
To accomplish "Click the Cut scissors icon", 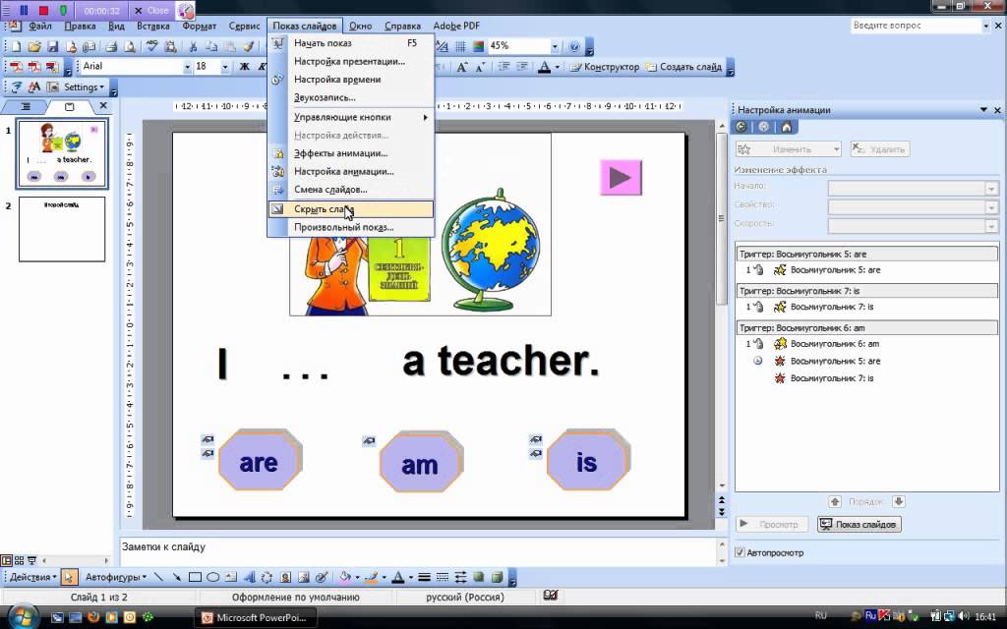I will 193,46.
